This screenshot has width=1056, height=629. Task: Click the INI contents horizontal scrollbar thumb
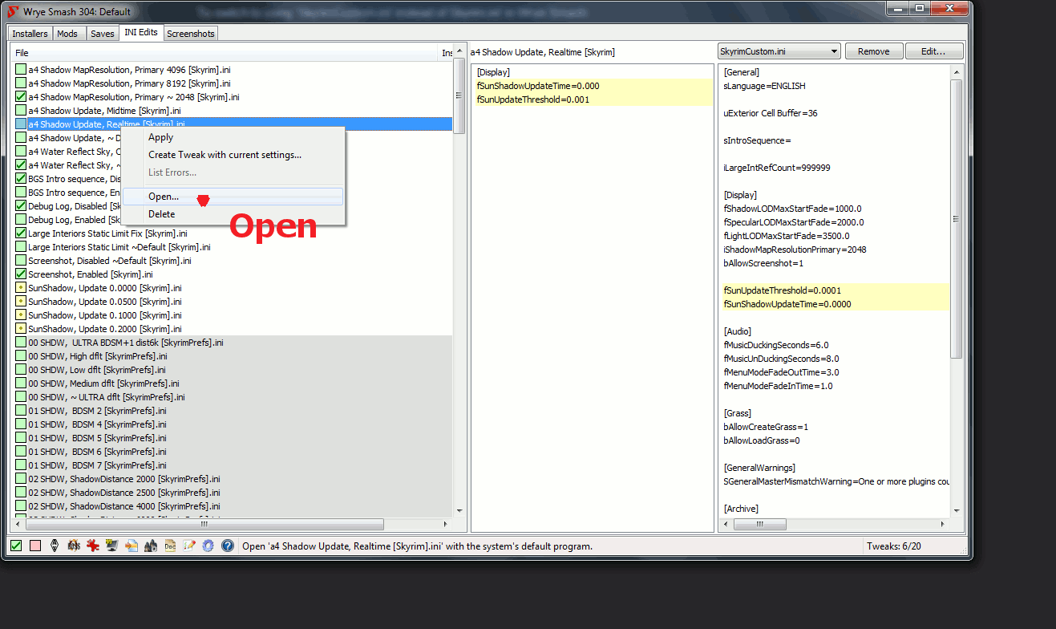coord(759,524)
